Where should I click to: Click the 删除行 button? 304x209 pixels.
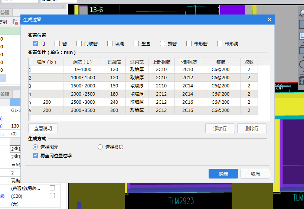[252, 128]
